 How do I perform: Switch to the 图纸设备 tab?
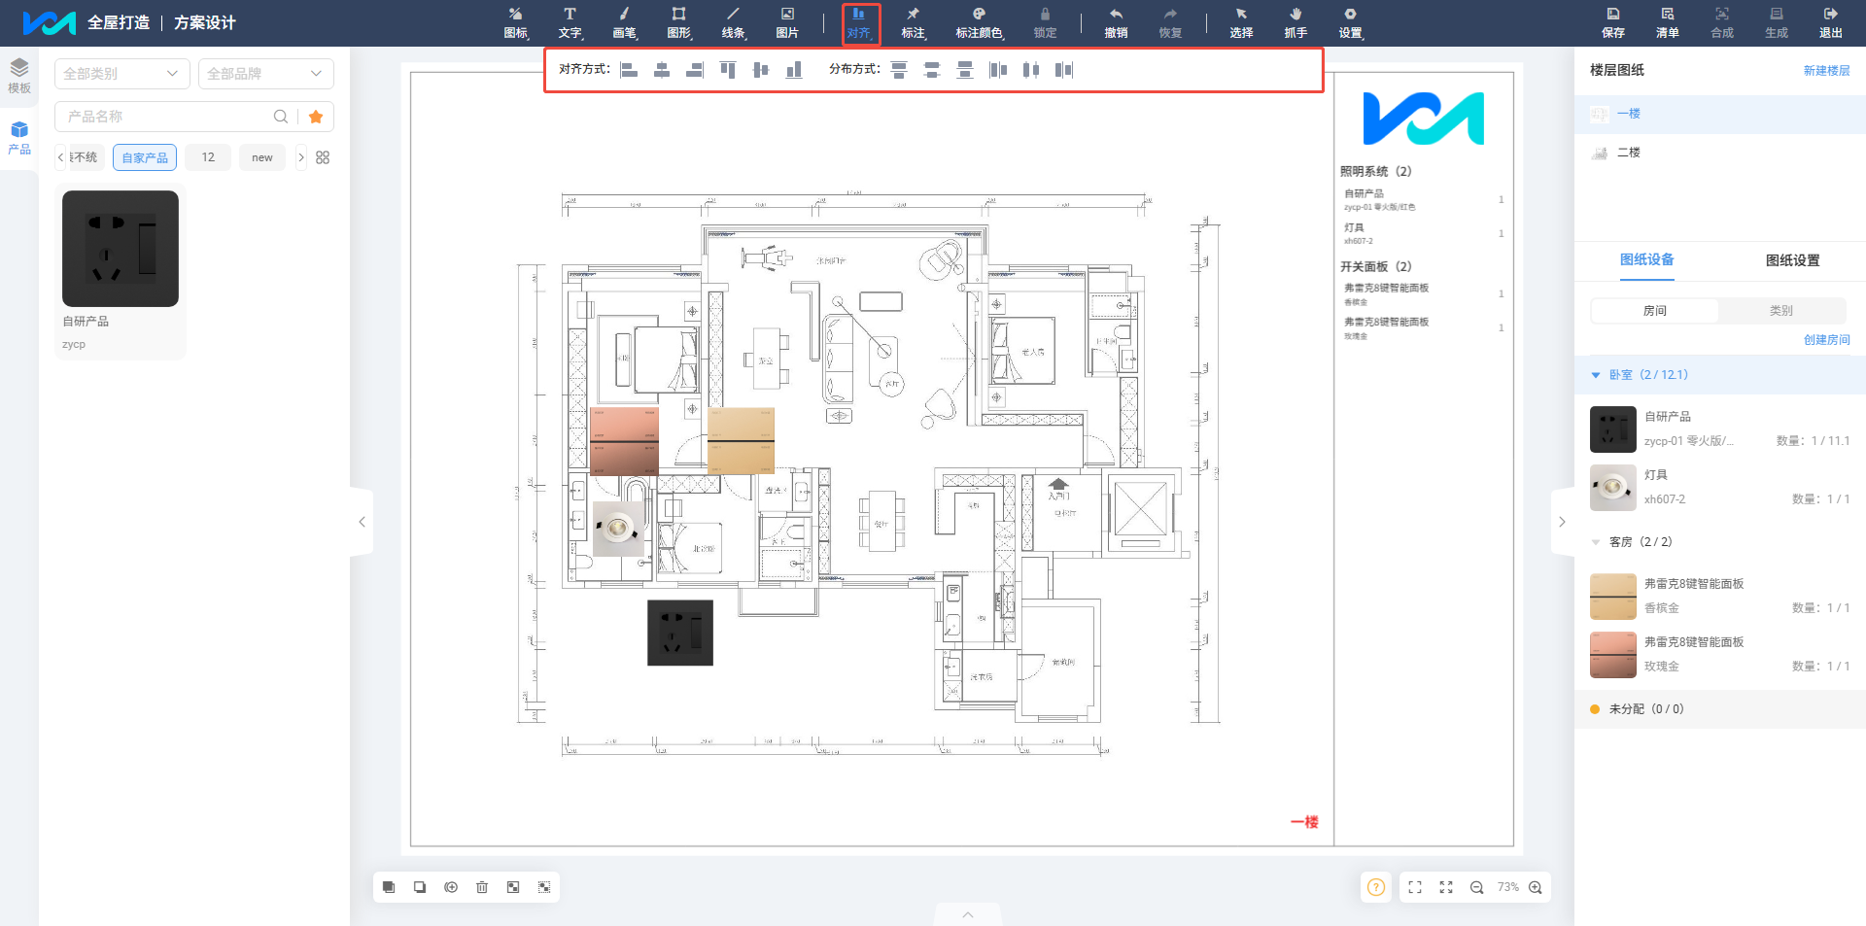(x=1647, y=260)
